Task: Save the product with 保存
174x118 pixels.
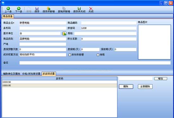Action: pos(37,10)
